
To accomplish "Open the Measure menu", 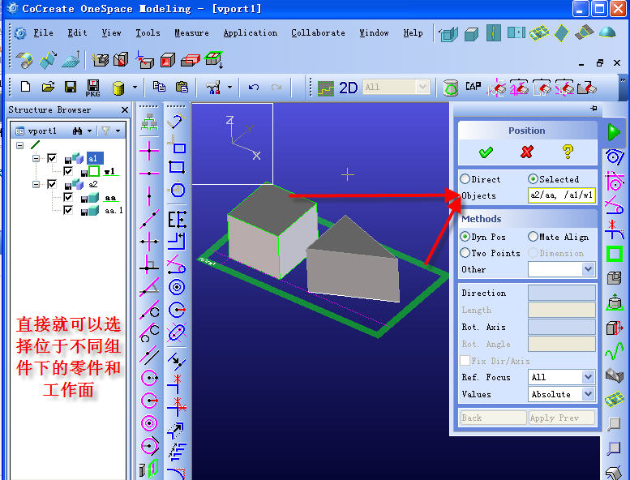I will tap(191, 33).
